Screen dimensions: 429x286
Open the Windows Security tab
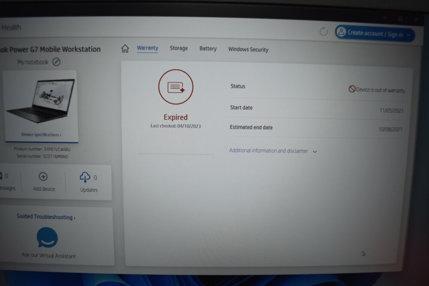click(248, 49)
